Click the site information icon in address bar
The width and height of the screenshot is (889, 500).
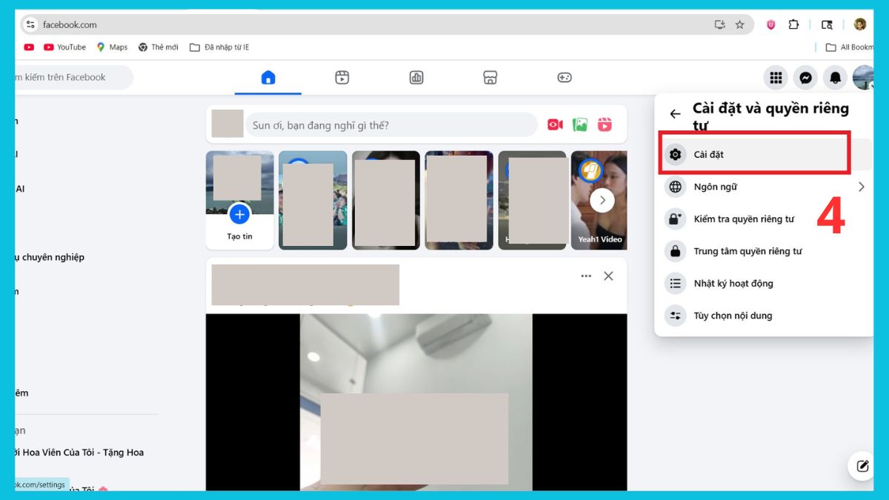[30, 24]
